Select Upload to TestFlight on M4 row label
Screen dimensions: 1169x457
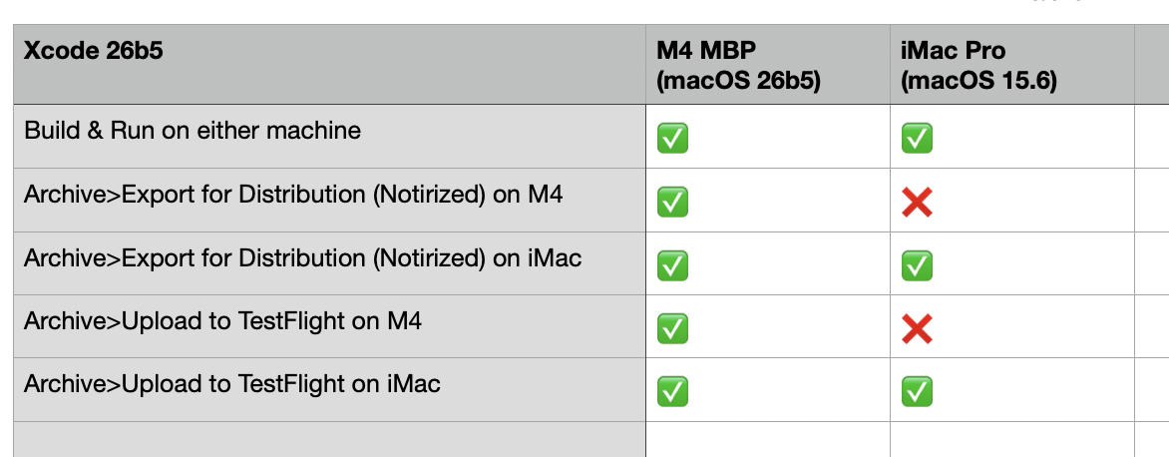[x=329, y=326]
